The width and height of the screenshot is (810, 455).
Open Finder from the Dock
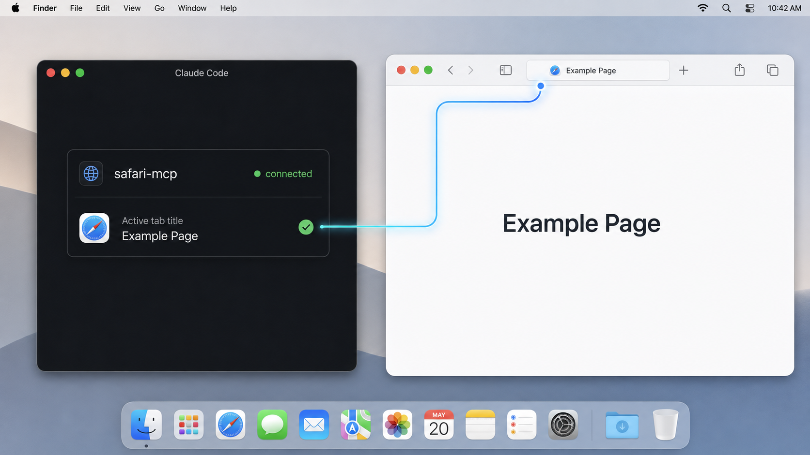coord(146,425)
